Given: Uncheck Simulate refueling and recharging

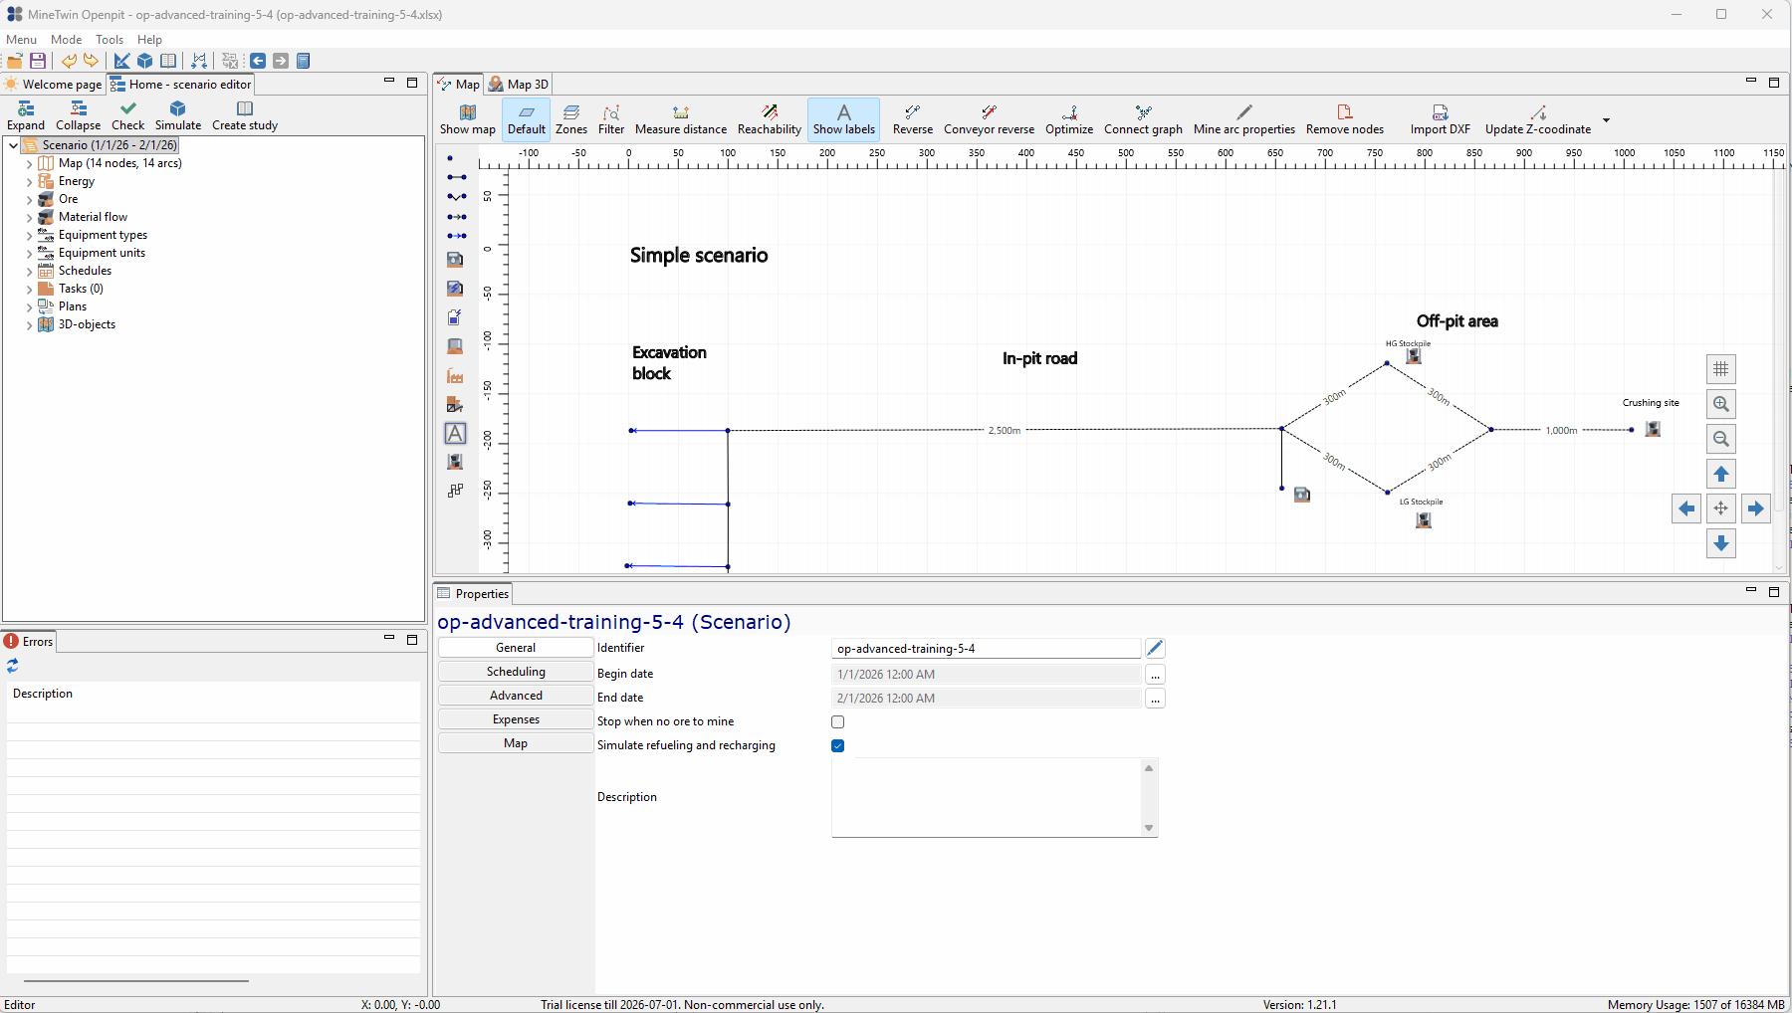Looking at the screenshot, I should (838, 746).
